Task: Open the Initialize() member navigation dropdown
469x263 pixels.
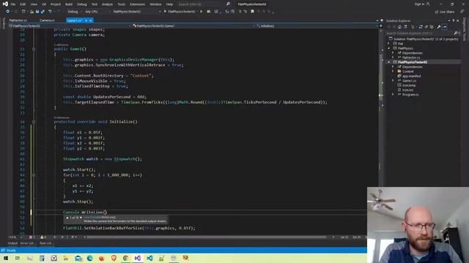Action: click(x=317, y=26)
